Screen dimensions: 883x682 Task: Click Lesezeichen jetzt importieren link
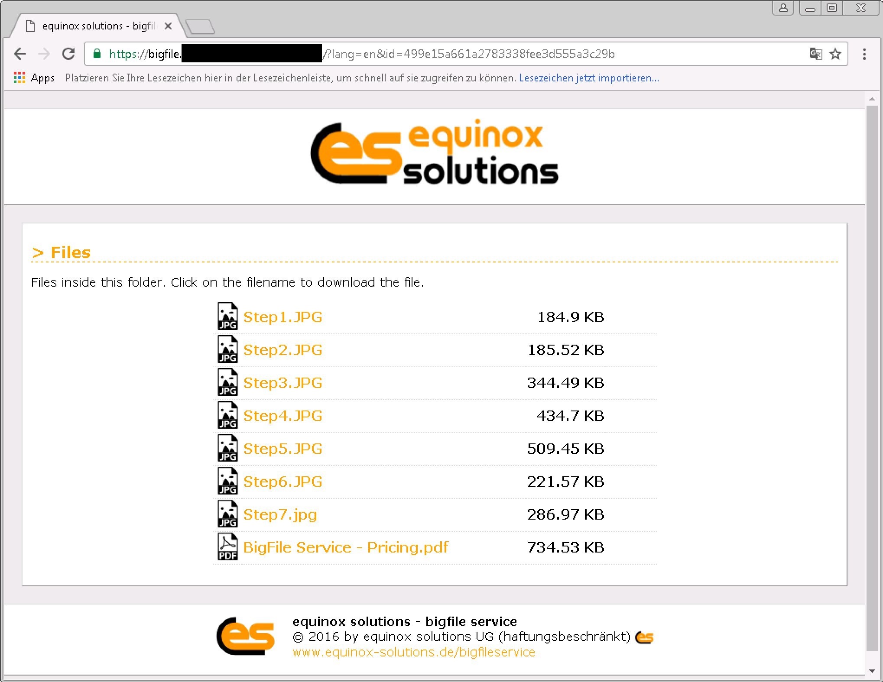[589, 78]
